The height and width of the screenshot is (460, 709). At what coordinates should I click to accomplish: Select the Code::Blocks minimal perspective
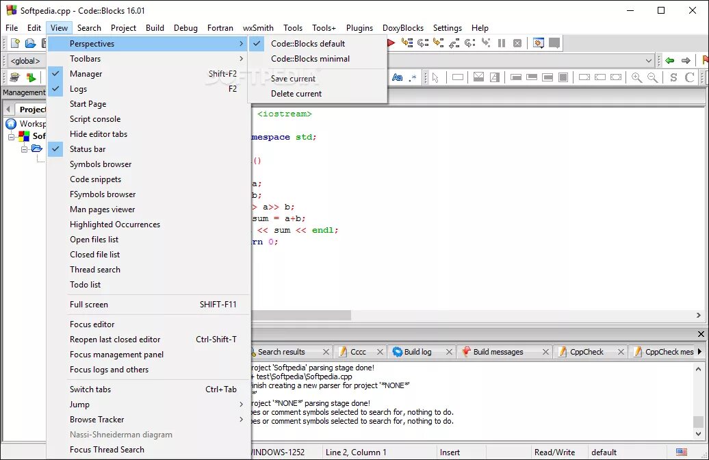[x=318, y=58]
